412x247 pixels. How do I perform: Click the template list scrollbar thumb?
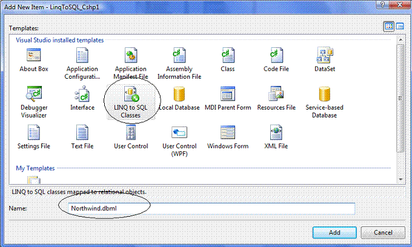pos(400,98)
